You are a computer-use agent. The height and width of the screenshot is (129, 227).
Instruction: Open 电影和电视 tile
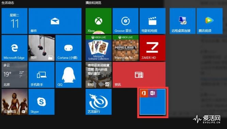pyautogui.click(x=153, y=21)
